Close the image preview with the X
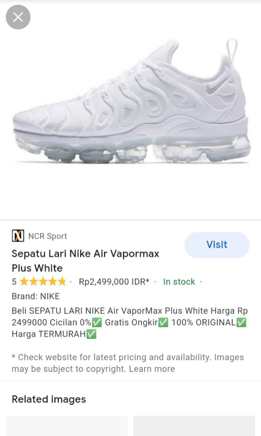 [18, 17]
